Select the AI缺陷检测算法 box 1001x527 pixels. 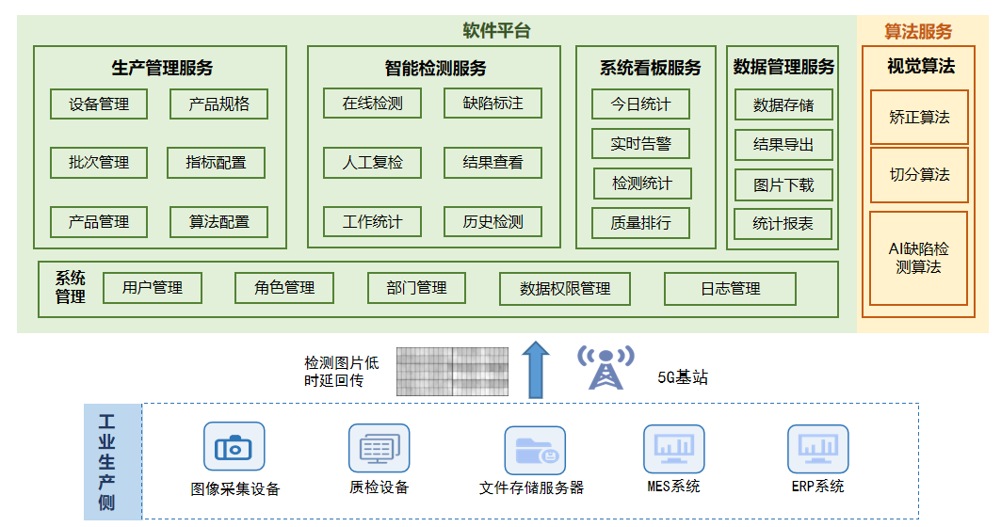click(919, 259)
